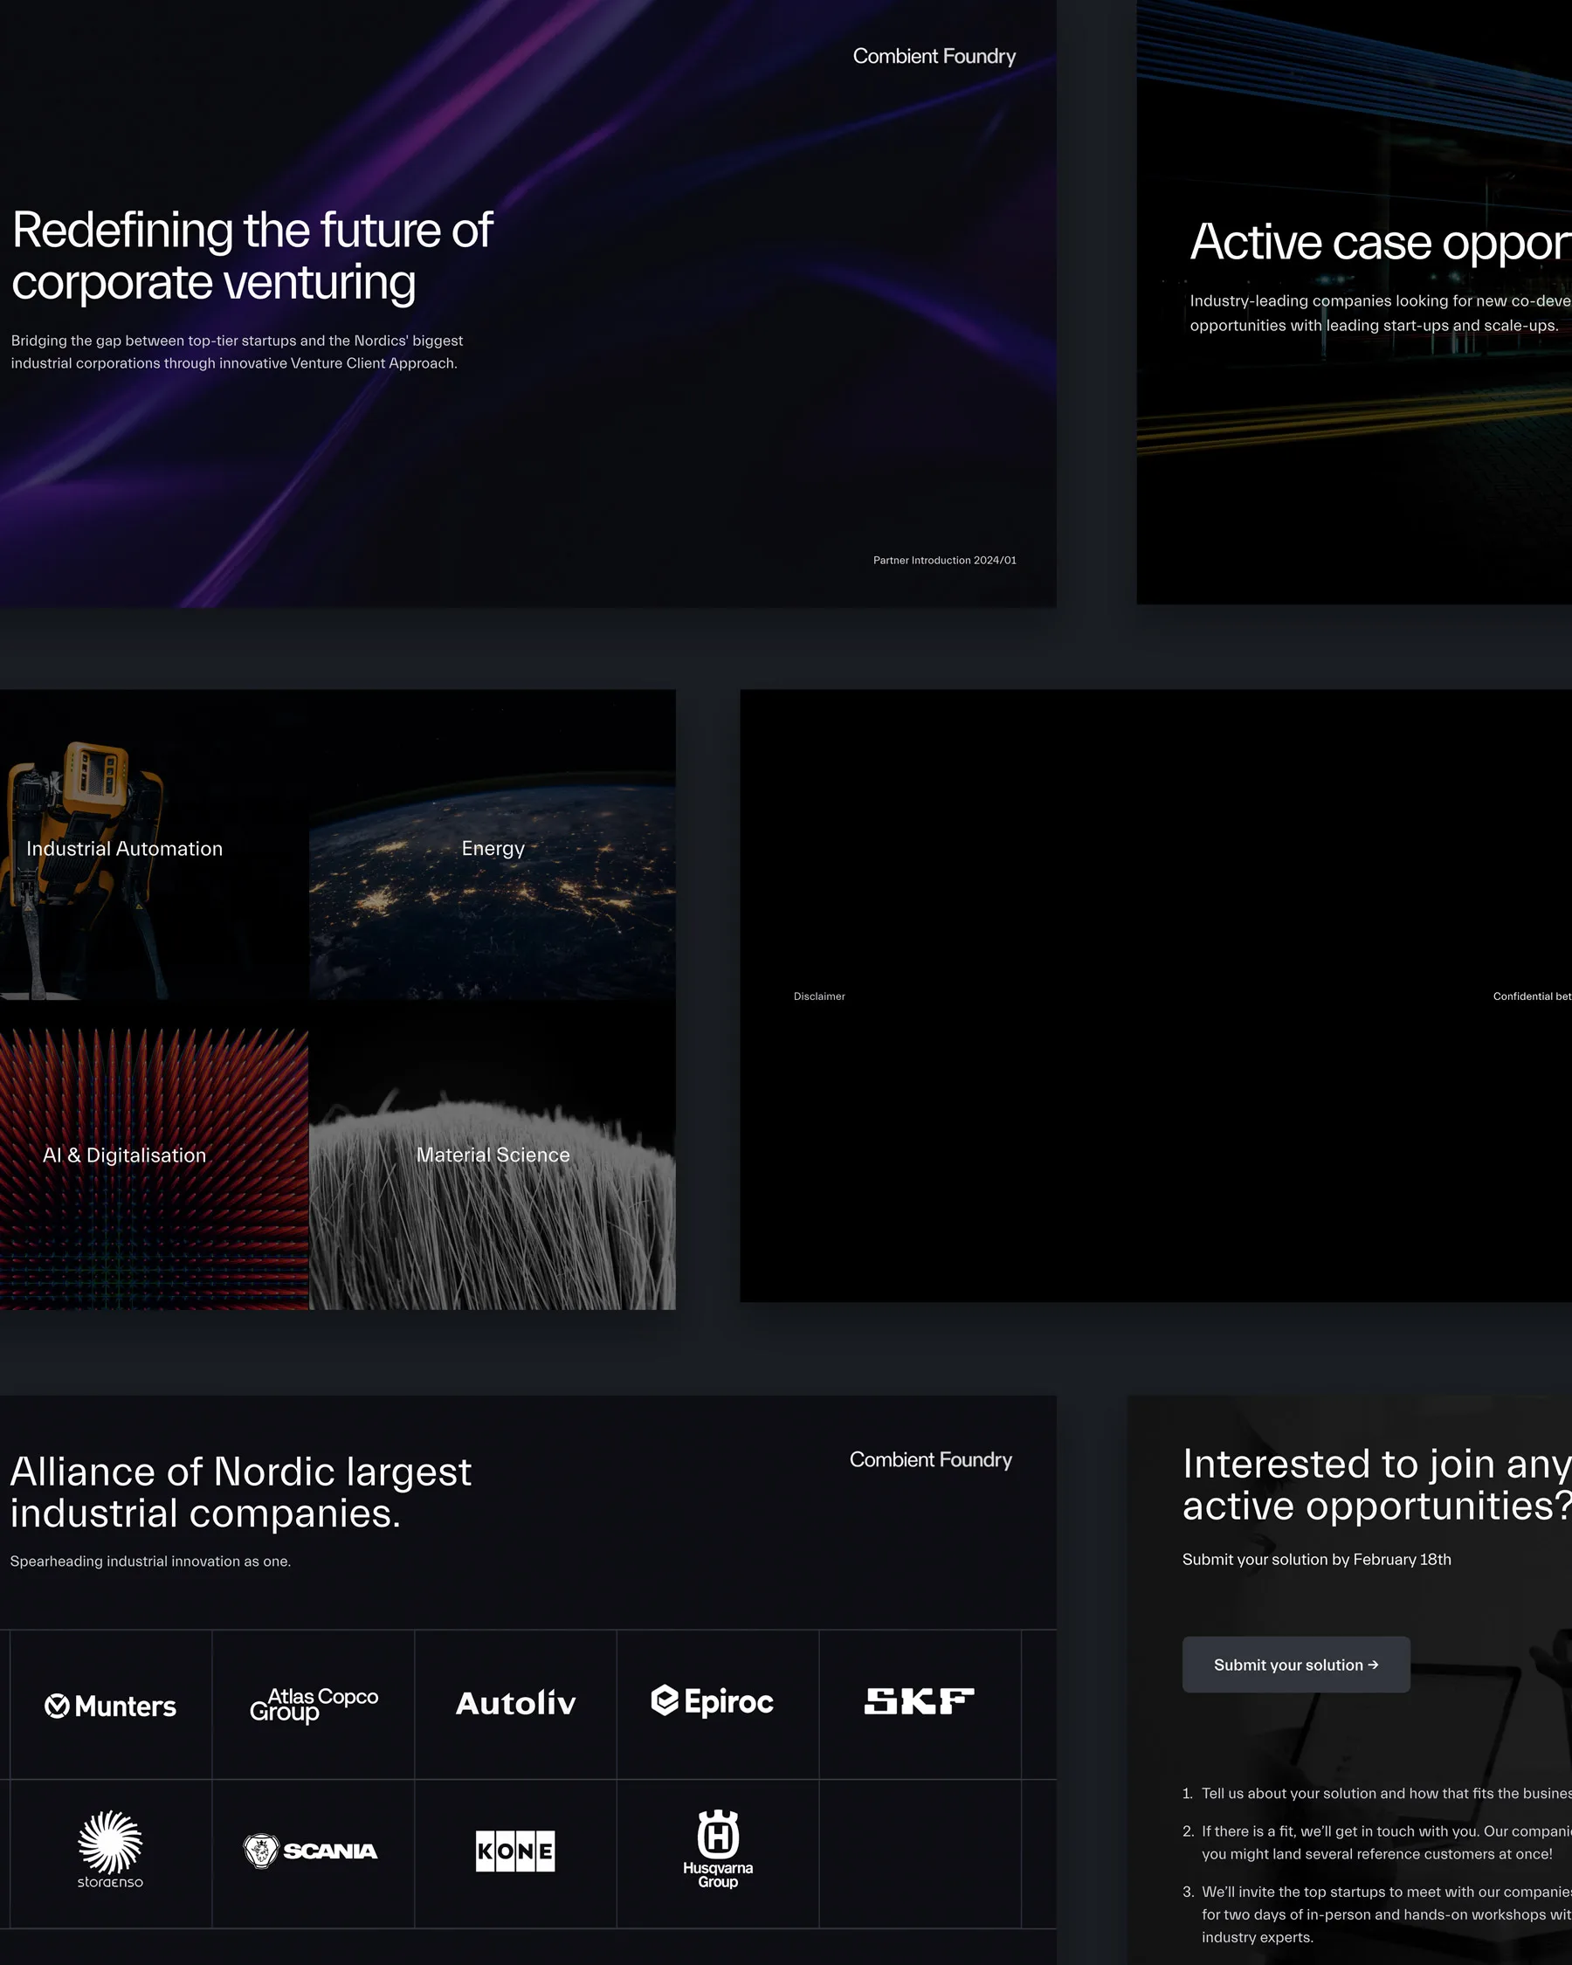This screenshot has height=1965, width=1572.
Task: Click 'Bridging the gap between top-tier startups' paragraph
Action: [x=237, y=352]
